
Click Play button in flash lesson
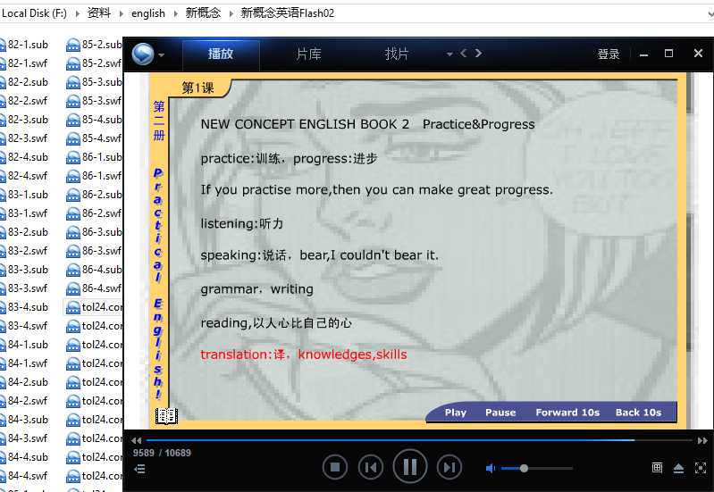pos(456,413)
